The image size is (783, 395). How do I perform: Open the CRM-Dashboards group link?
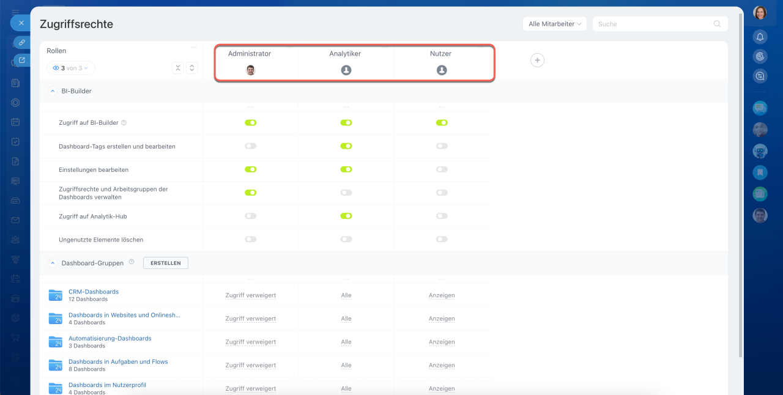pyautogui.click(x=94, y=292)
